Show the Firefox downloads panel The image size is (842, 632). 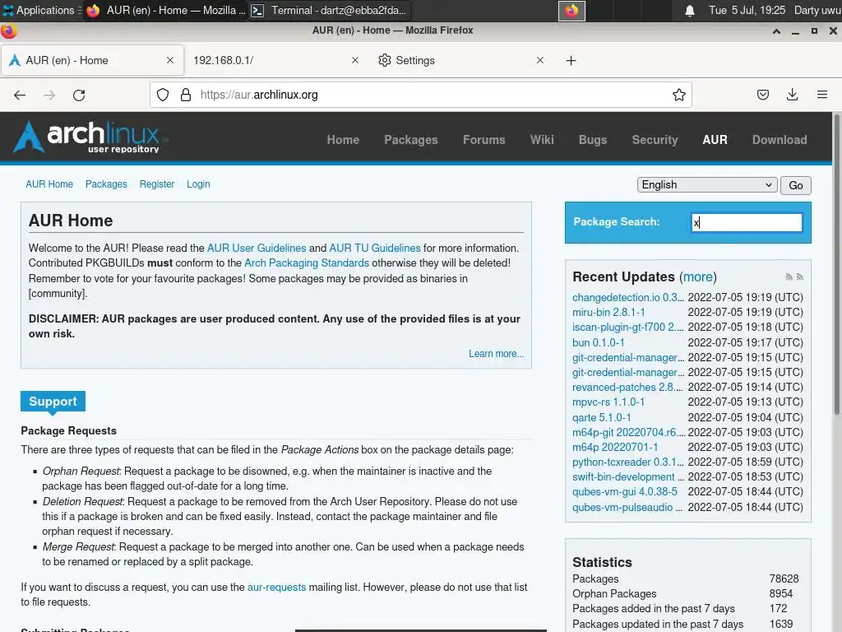[792, 95]
